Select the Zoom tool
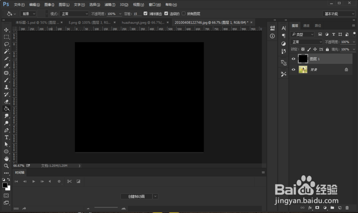The image size is (358, 213). 6,166
